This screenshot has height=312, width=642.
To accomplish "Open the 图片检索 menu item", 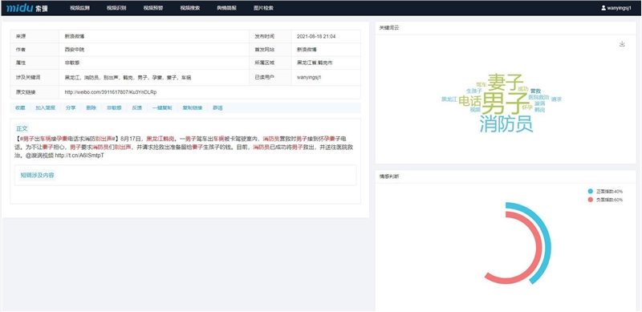I will point(264,8).
